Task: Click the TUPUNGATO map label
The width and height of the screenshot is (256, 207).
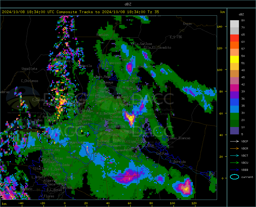Action: [51, 162]
